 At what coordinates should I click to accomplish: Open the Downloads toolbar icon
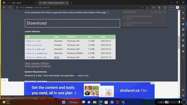[x=165, y=8]
